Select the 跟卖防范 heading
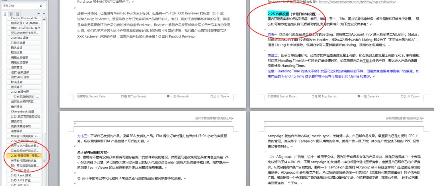 coord(25,122)
